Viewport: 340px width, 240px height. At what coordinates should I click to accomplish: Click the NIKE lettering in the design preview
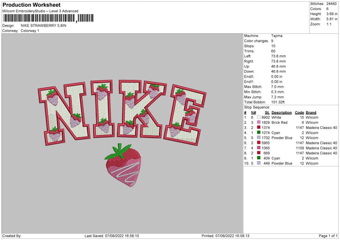tap(122, 112)
